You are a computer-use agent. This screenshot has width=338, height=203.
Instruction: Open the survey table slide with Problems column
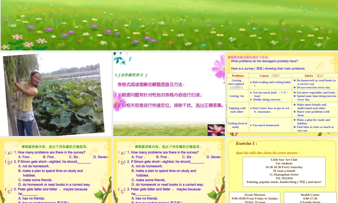282,94
